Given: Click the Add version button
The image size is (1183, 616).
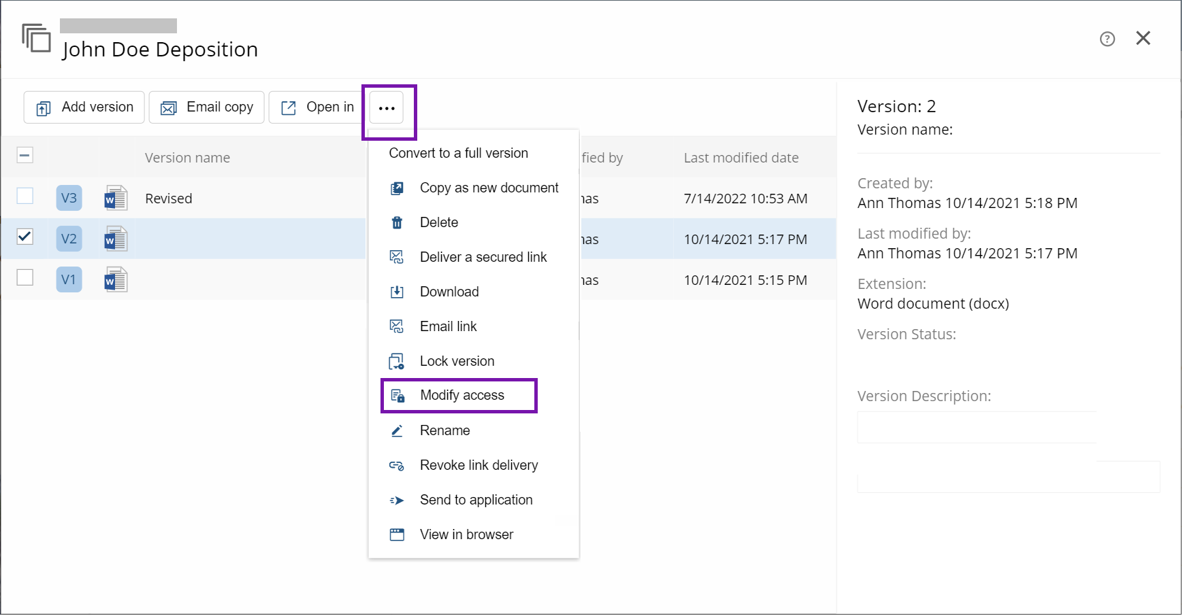Looking at the screenshot, I should pyautogui.click(x=84, y=107).
